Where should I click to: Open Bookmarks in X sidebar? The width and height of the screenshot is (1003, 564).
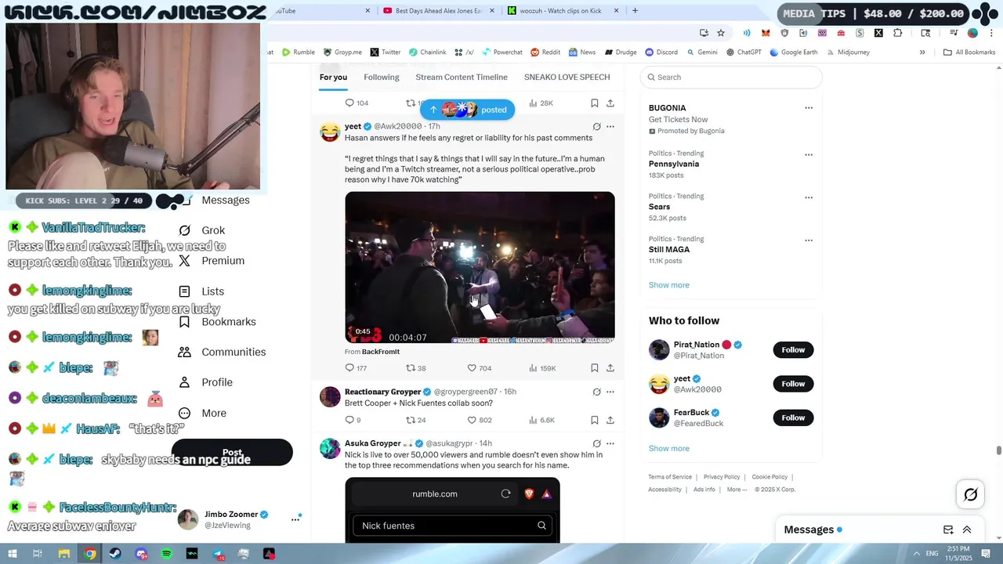pos(217,322)
